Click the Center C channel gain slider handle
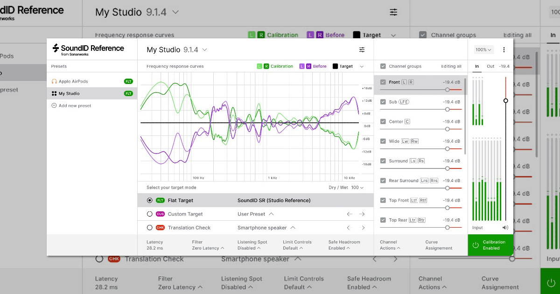 coord(447,129)
